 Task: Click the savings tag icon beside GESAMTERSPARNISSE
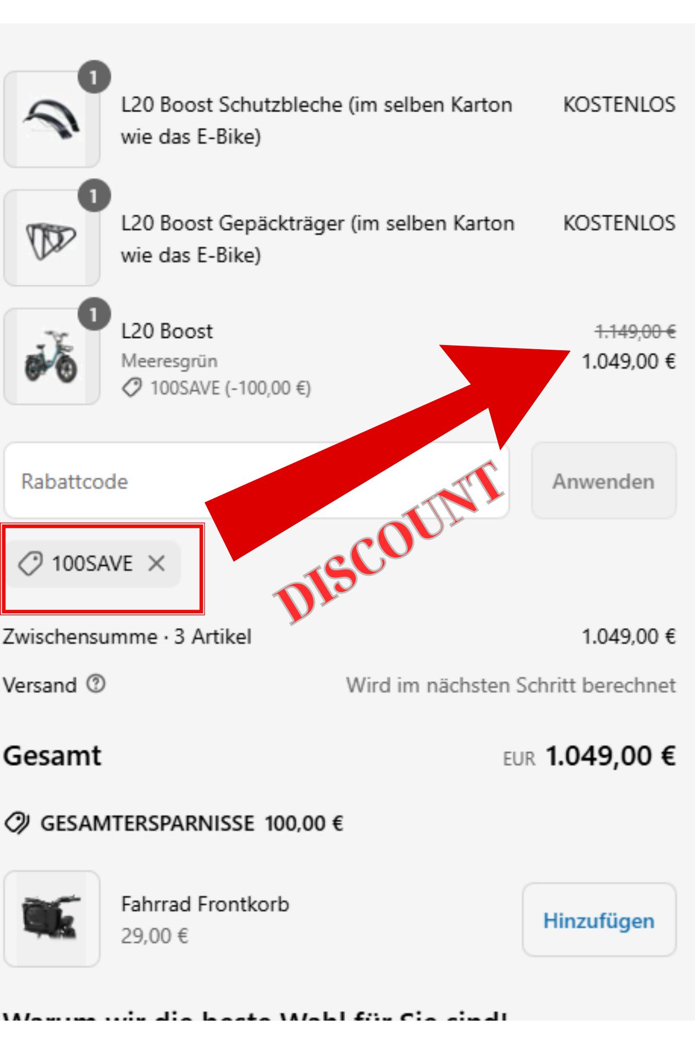tap(17, 824)
